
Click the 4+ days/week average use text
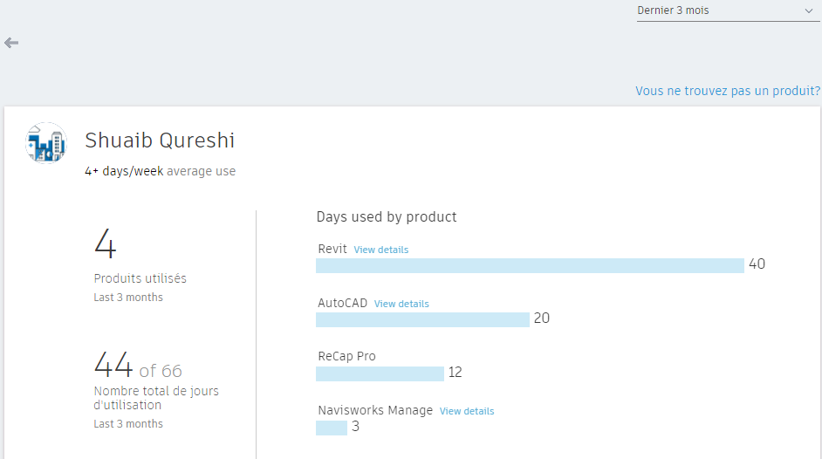coord(161,171)
